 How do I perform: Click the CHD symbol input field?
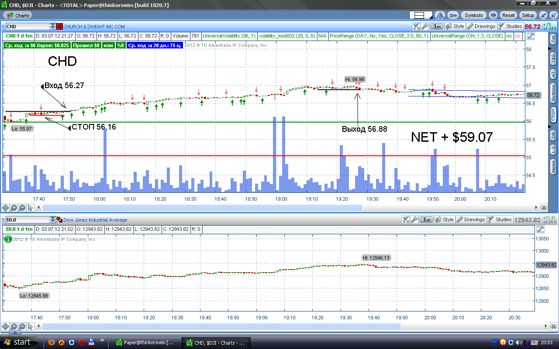[x=27, y=27]
